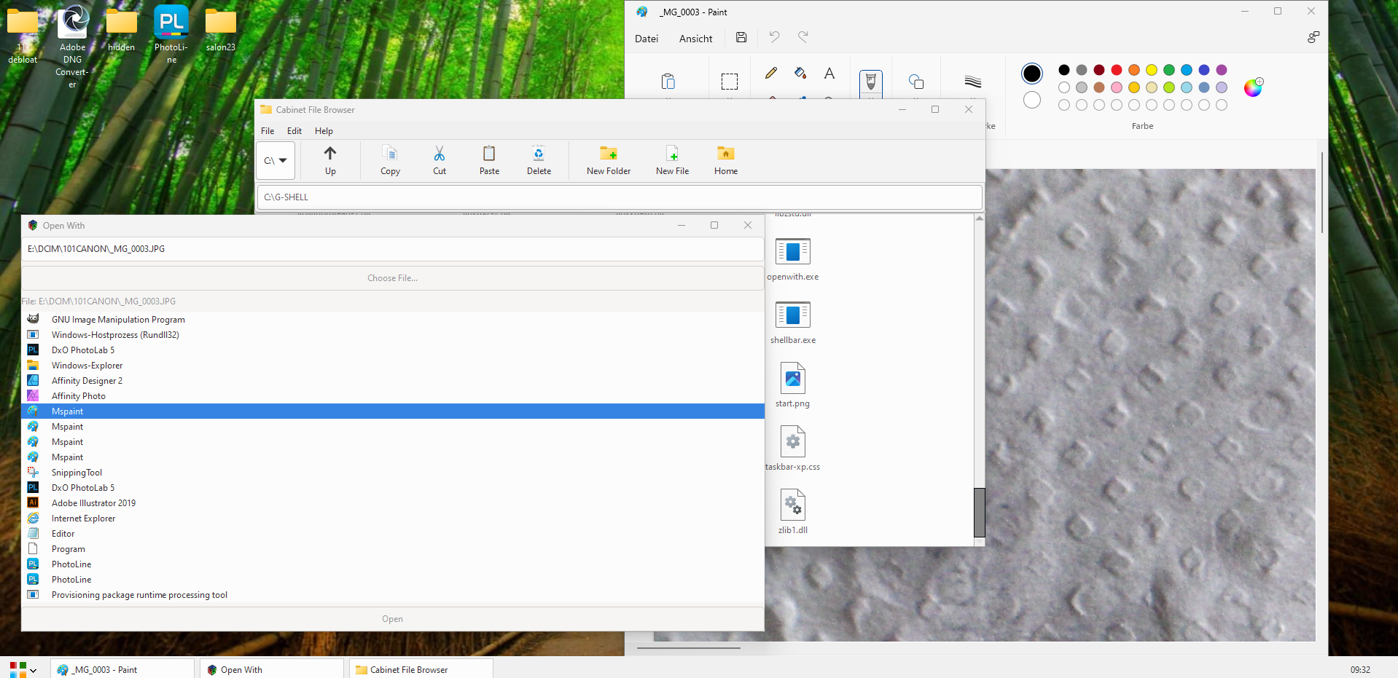Select the salon23 desktop folder
The width and height of the screenshot is (1398, 678).
220,29
